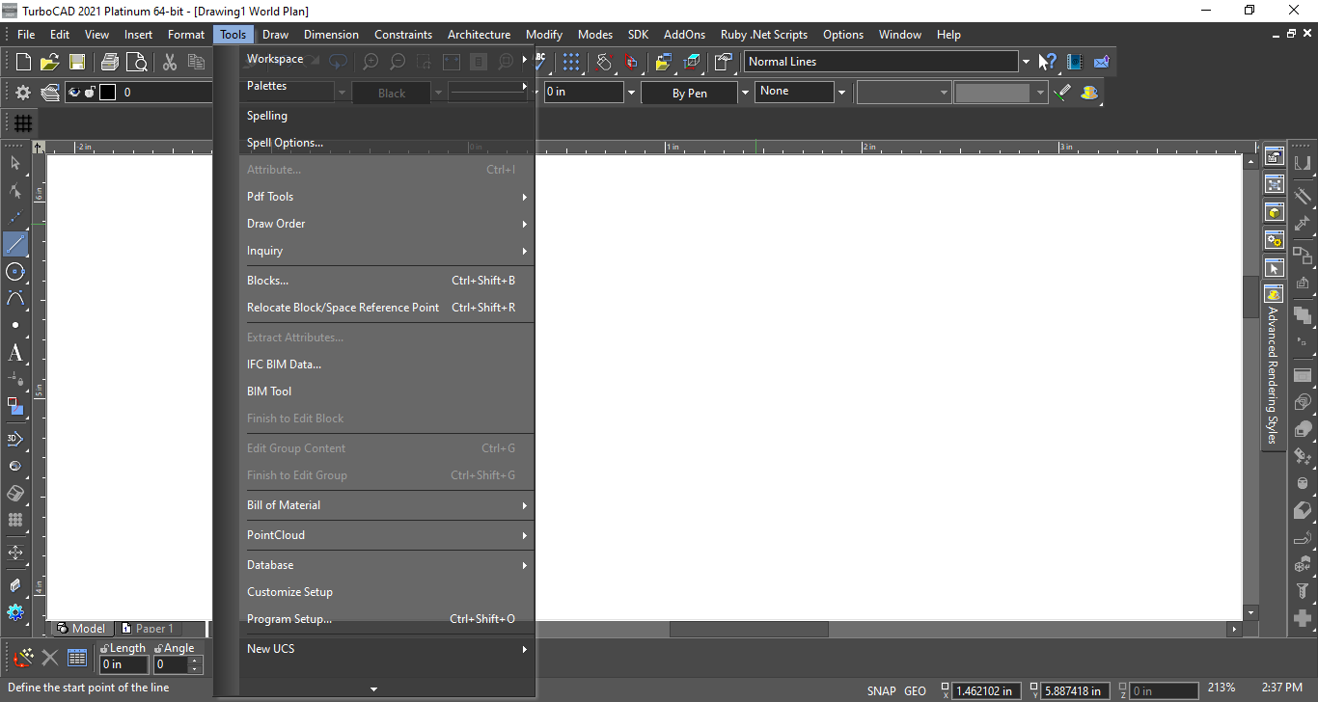This screenshot has height=702, width=1318.
Task: Click in the Length input field
Action: click(124, 664)
